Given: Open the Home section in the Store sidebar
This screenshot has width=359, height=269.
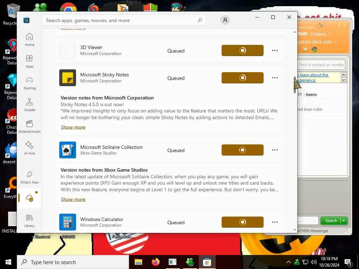Looking at the screenshot, I should (x=29, y=40).
